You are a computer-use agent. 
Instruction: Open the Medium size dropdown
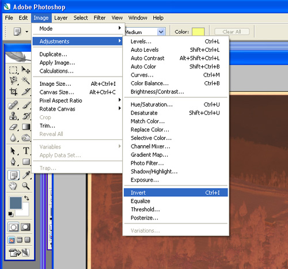pyautogui.click(x=161, y=32)
